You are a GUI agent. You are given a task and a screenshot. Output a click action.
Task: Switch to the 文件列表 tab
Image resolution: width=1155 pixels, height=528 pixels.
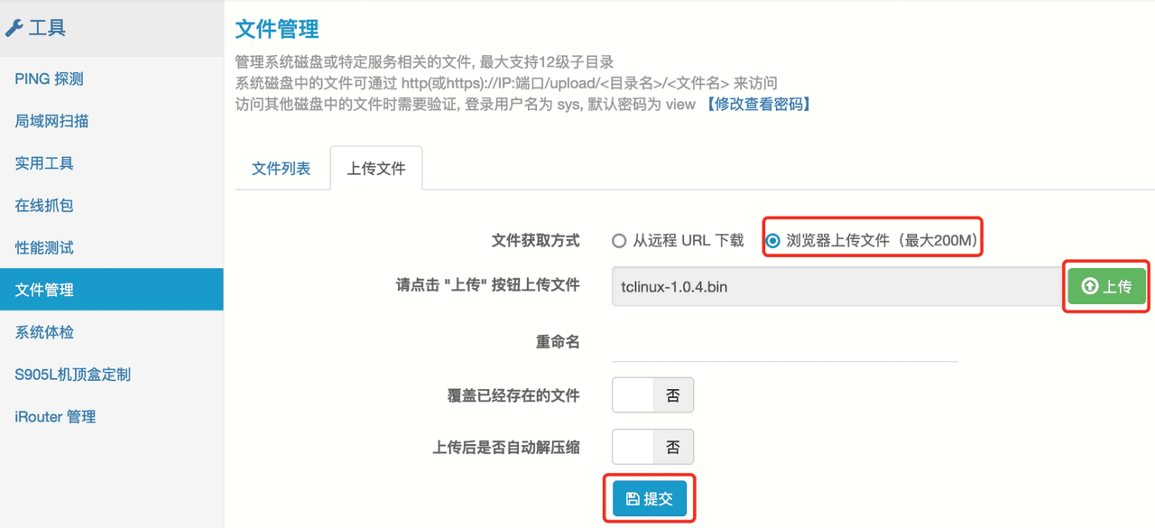(281, 169)
